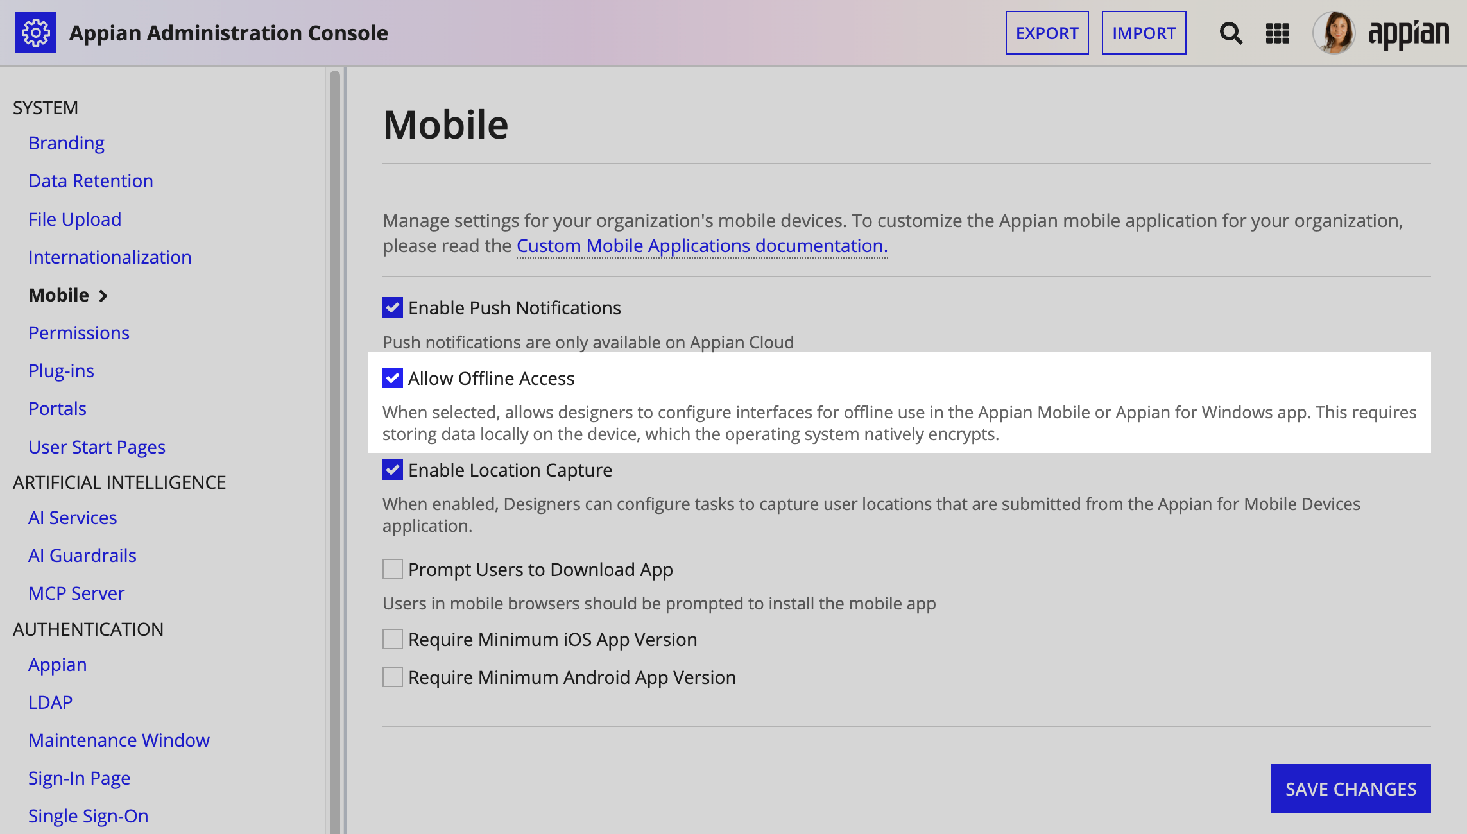Open Custom Mobile Applications documentation link
Image resolution: width=1467 pixels, height=834 pixels.
(x=702, y=246)
